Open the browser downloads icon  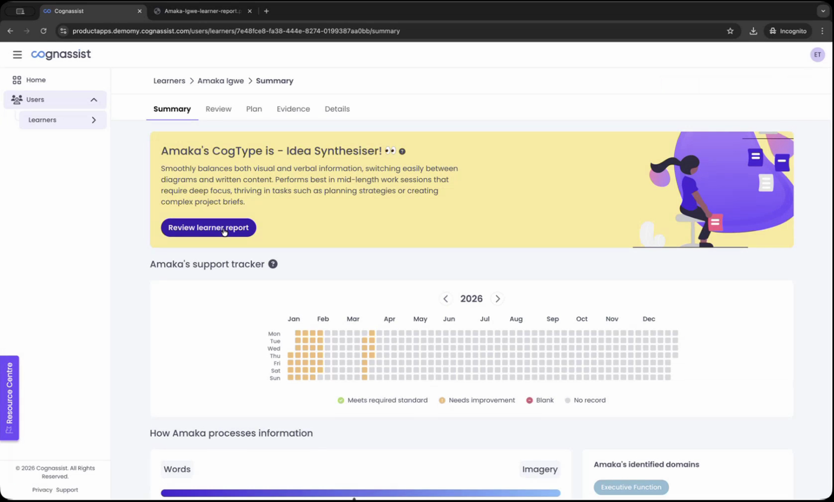tap(753, 31)
